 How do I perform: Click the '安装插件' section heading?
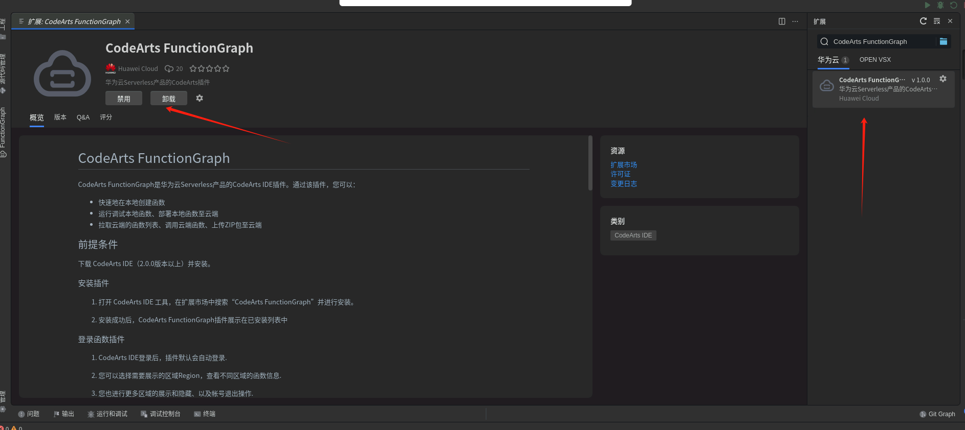click(93, 283)
